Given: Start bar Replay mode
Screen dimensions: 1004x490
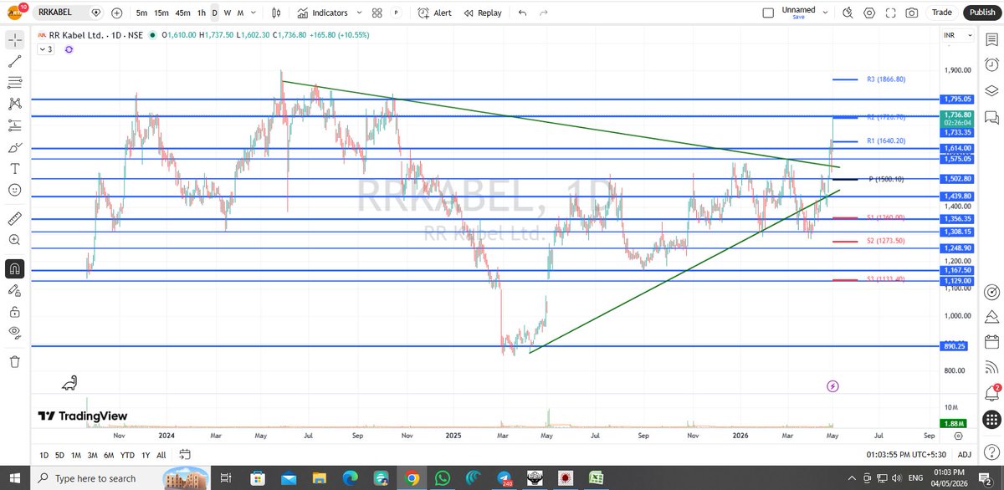Looking at the screenshot, I should 483,13.
